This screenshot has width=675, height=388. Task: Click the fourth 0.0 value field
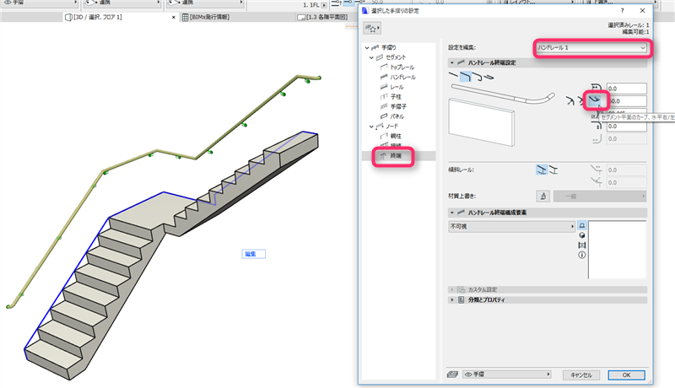pyautogui.click(x=626, y=127)
